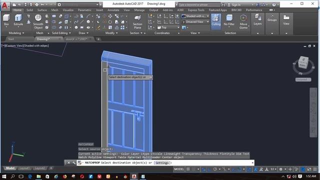Open the Home ribbon tab
Screen dimensions: 320x180
(x=17, y=10)
